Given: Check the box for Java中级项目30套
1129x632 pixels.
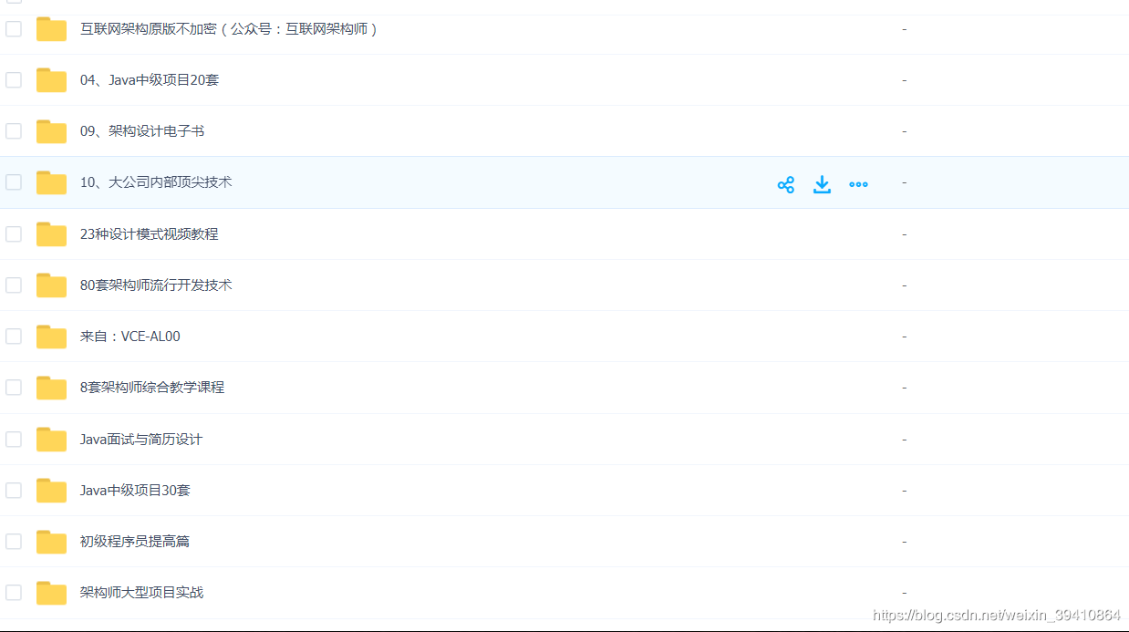Looking at the screenshot, I should tap(14, 491).
